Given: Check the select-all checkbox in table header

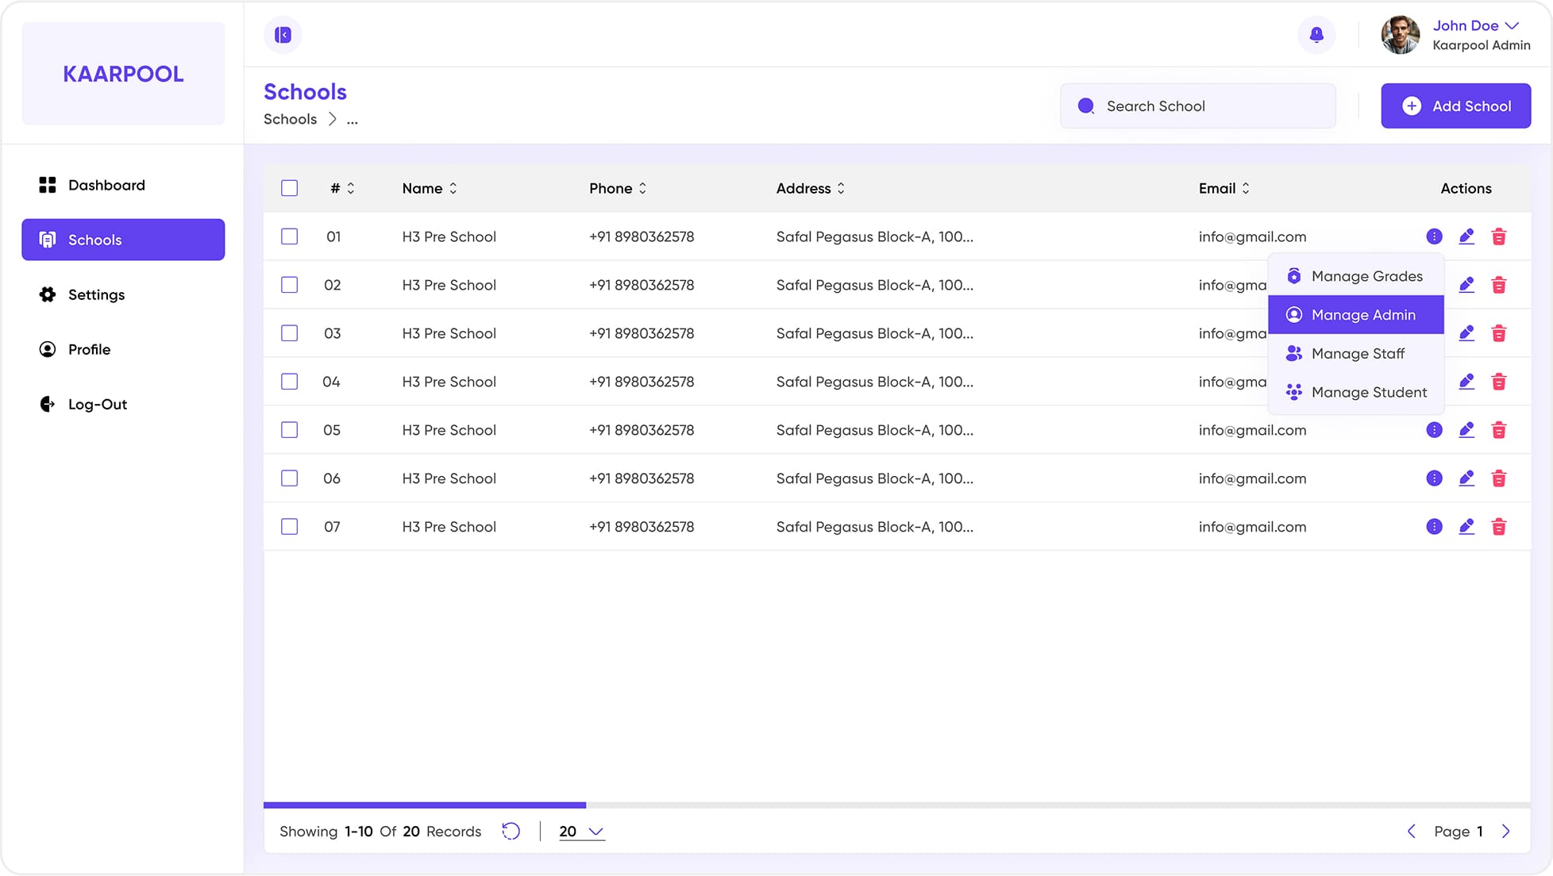Looking at the screenshot, I should 289,188.
